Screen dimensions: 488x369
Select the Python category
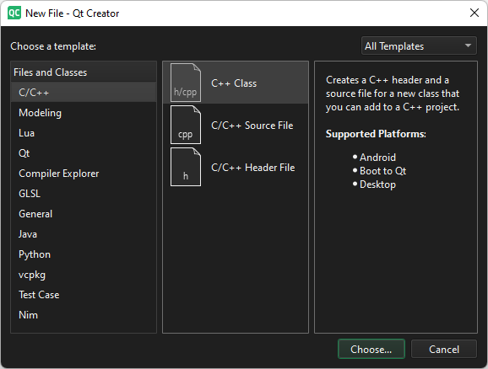84,254
